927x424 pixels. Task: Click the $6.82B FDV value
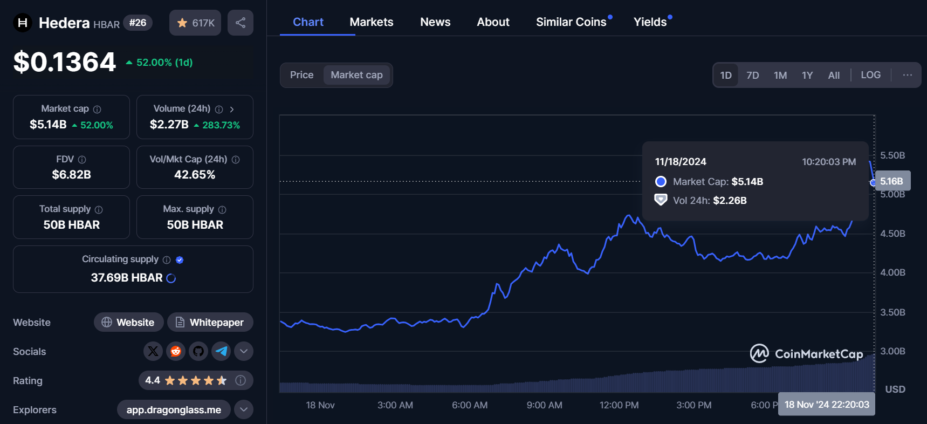click(x=71, y=175)
